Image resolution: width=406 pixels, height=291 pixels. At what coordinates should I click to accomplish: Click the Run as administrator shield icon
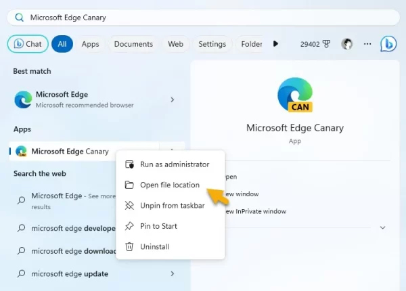129,164
